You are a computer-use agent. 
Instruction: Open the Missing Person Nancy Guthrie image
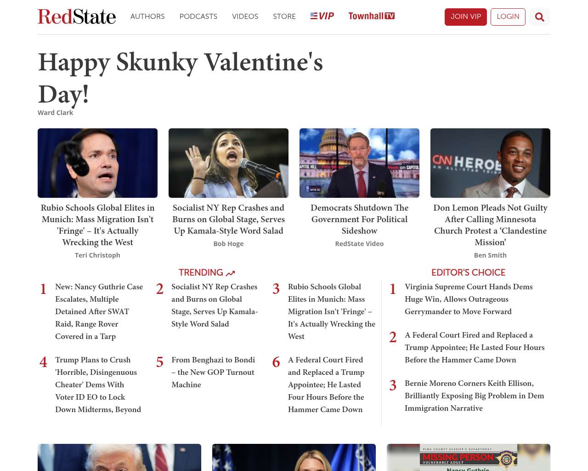point(469,458)
